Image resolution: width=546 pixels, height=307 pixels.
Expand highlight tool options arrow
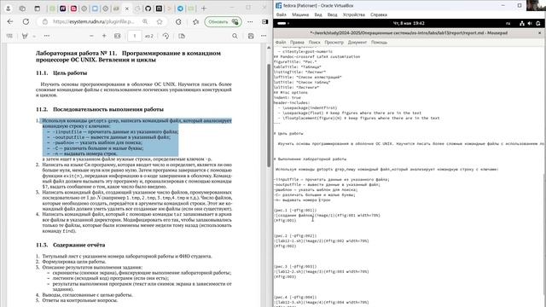click(34, 36)
